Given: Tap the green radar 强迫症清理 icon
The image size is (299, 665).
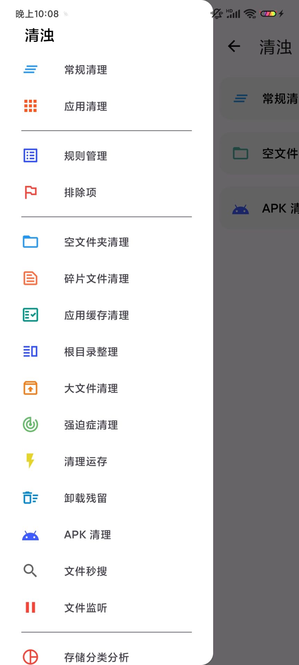Looking at the screenshot, I should tap(30, 425).
